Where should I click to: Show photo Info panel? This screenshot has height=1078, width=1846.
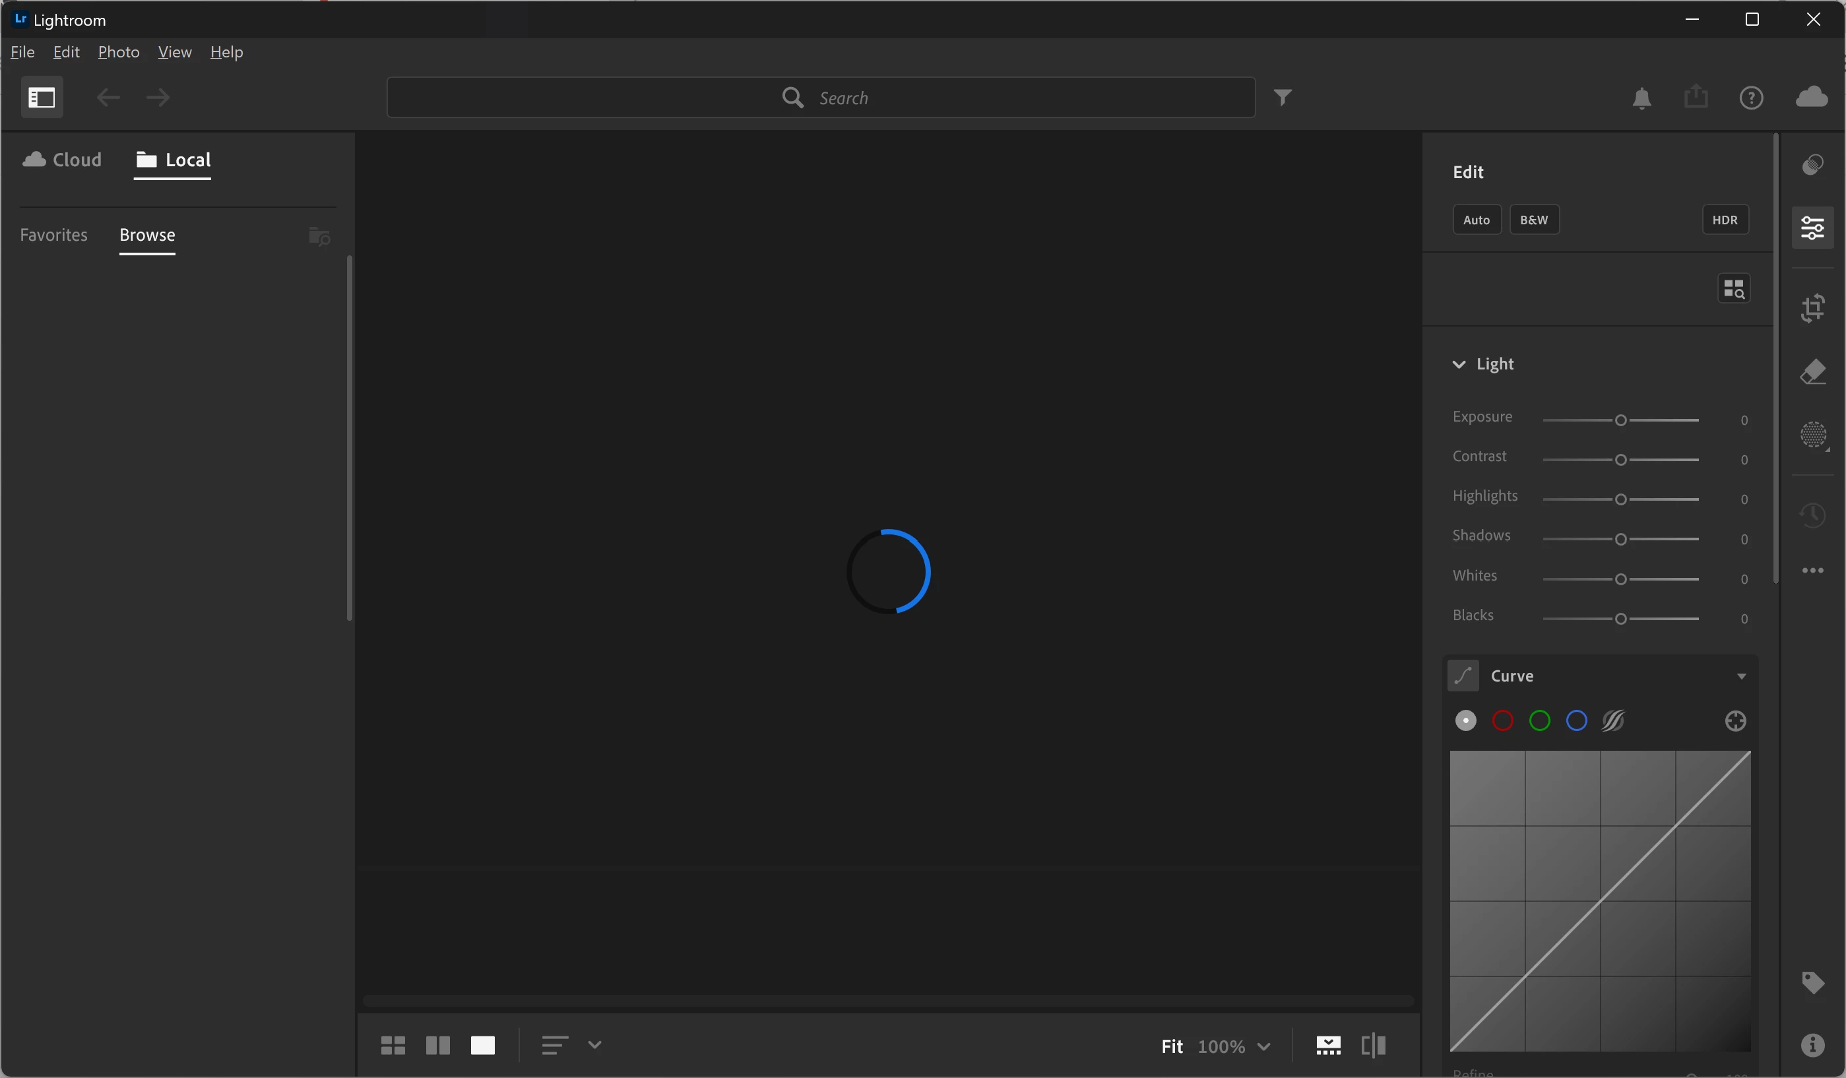(x=1812, y=1045)
